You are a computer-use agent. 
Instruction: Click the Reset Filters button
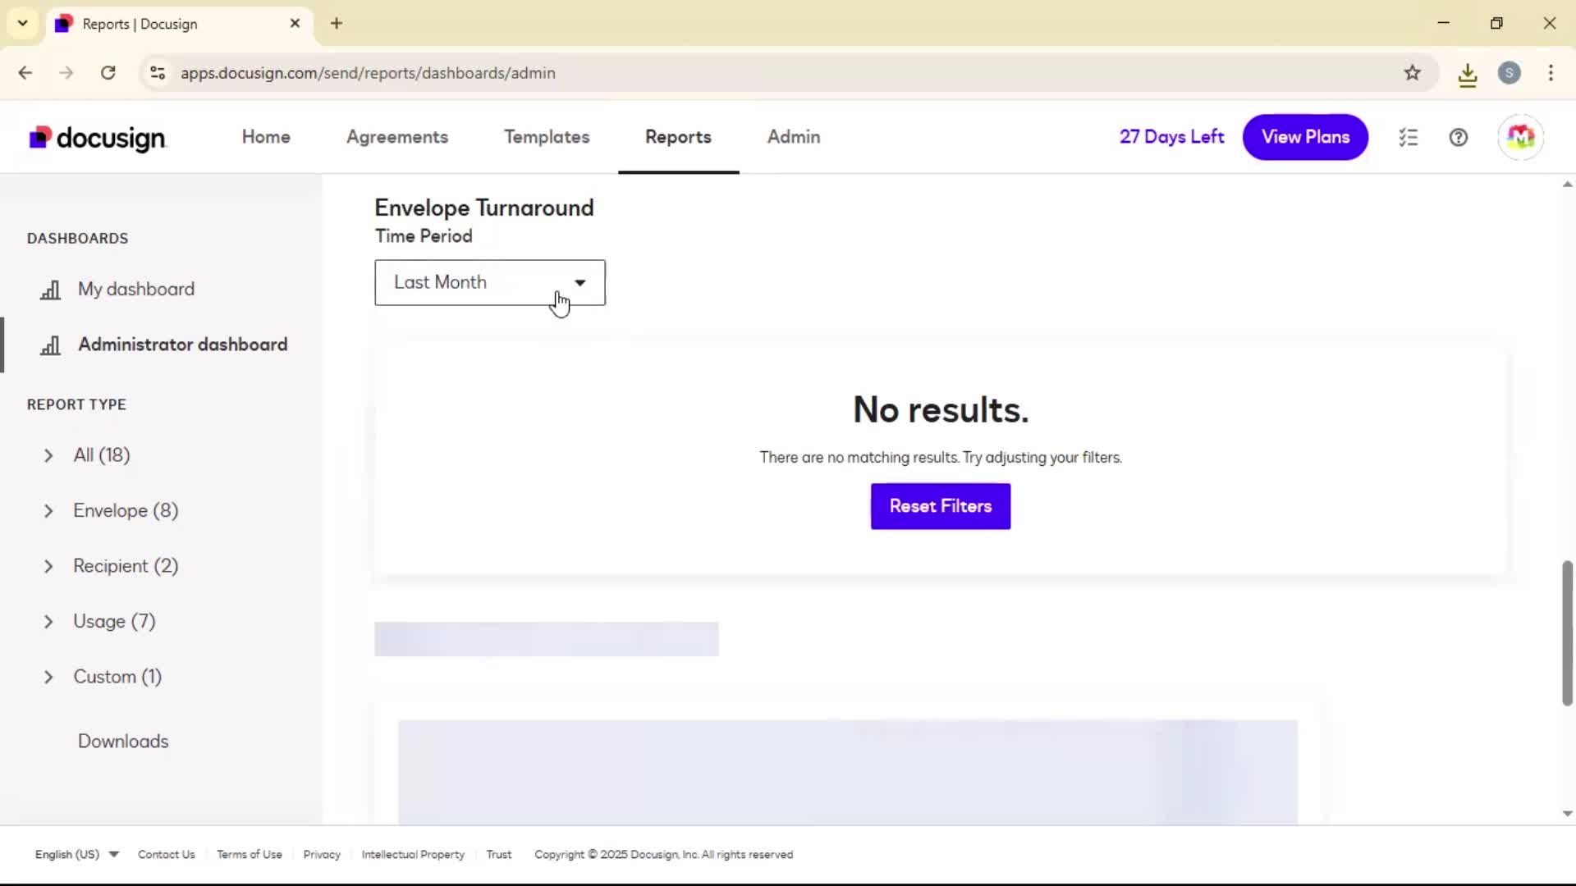[x=941, y=506]
